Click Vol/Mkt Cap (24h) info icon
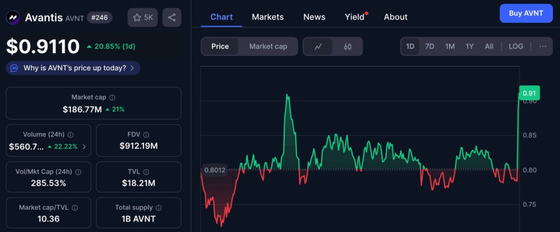Viewport: 560px width, 232px height. pyautogui.click(x=78, y=172)
